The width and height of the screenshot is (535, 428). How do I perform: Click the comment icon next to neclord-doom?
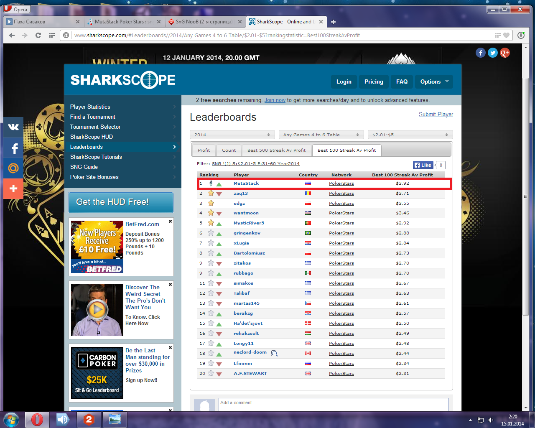(x=274, y=353)
